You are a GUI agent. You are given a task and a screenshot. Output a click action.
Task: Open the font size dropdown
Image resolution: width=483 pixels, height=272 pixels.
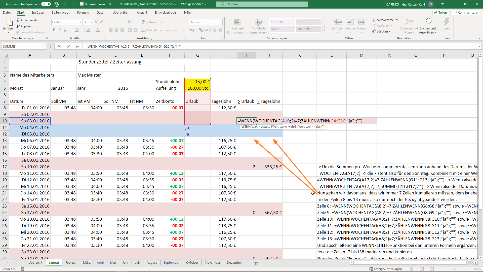click(91, 22)
